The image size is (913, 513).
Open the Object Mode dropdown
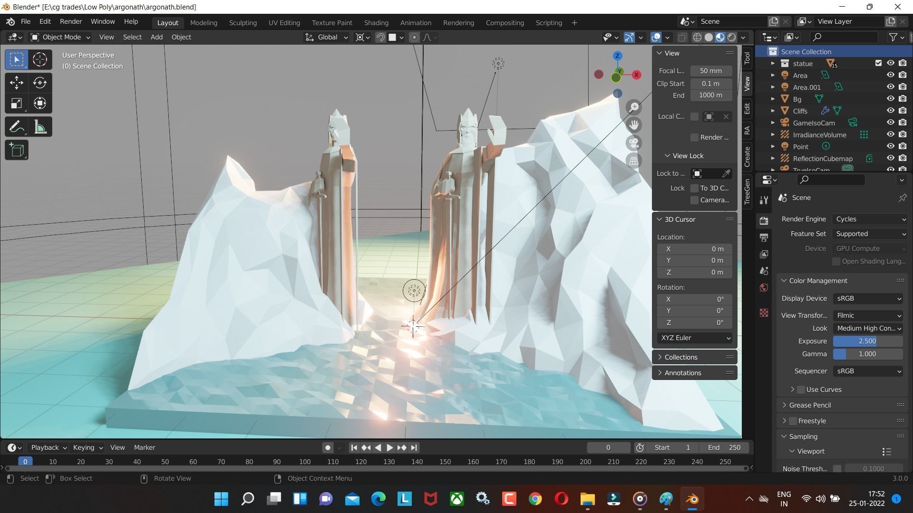click(60, 37)
